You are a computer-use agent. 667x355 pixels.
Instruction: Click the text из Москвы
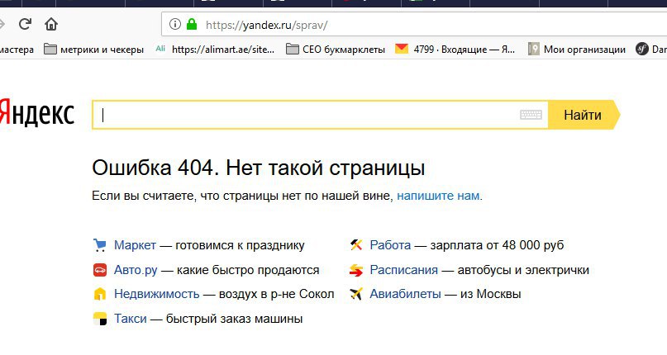pos(490,294)
